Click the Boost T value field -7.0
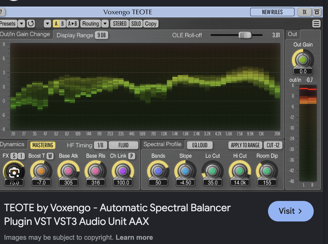 click(x=41, y=183)
